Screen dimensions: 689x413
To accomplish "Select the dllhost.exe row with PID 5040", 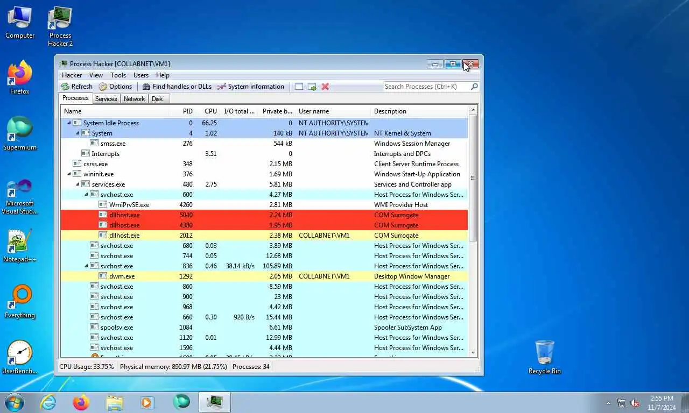I will 264,215.
